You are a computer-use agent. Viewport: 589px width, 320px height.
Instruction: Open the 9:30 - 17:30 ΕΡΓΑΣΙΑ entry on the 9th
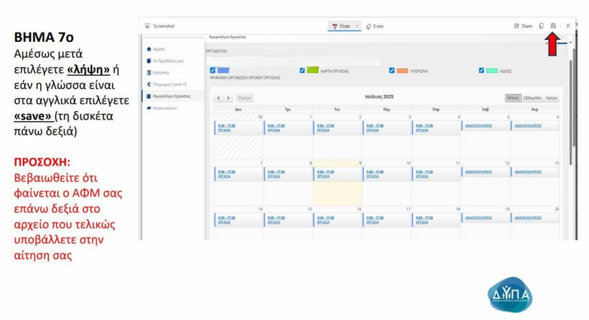(x=325, y=173)
